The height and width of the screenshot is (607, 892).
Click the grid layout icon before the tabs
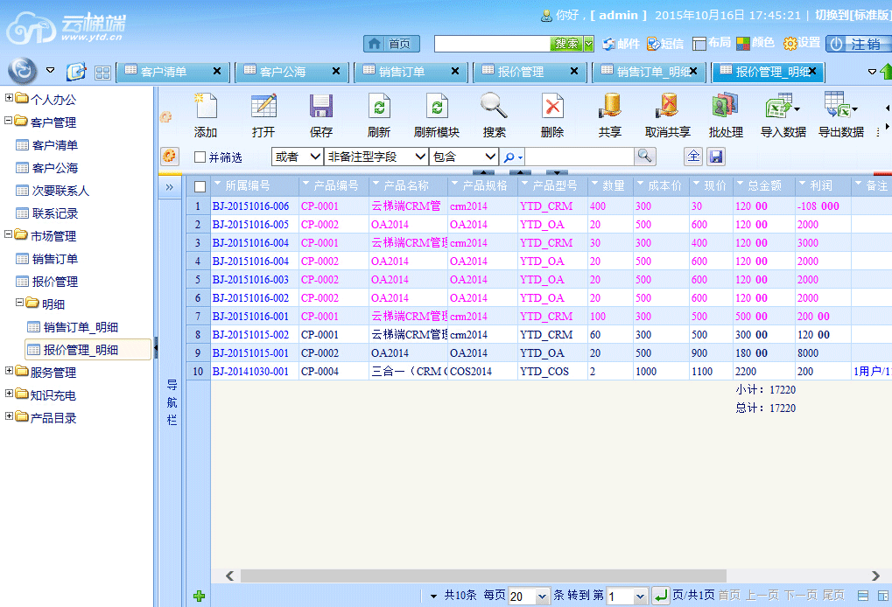coord(103,73)
